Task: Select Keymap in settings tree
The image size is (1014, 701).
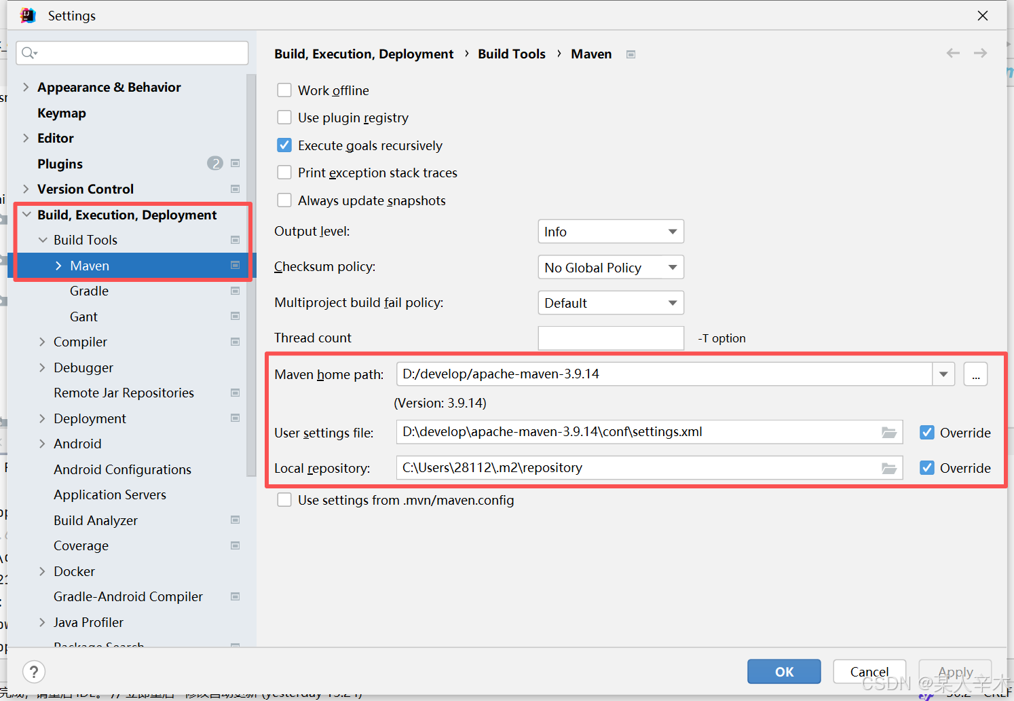Action: point(62,113)
